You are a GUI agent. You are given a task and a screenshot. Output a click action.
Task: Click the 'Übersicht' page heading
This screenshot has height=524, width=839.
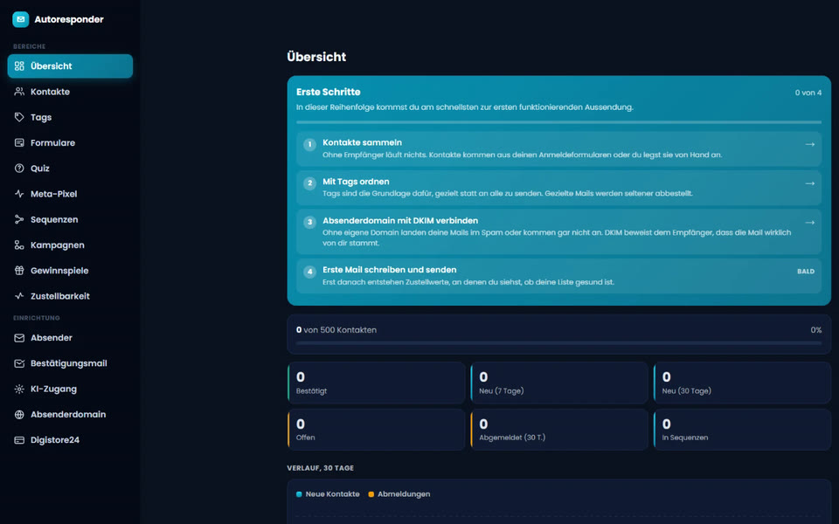pyautogui.click(x=316, y=57)
